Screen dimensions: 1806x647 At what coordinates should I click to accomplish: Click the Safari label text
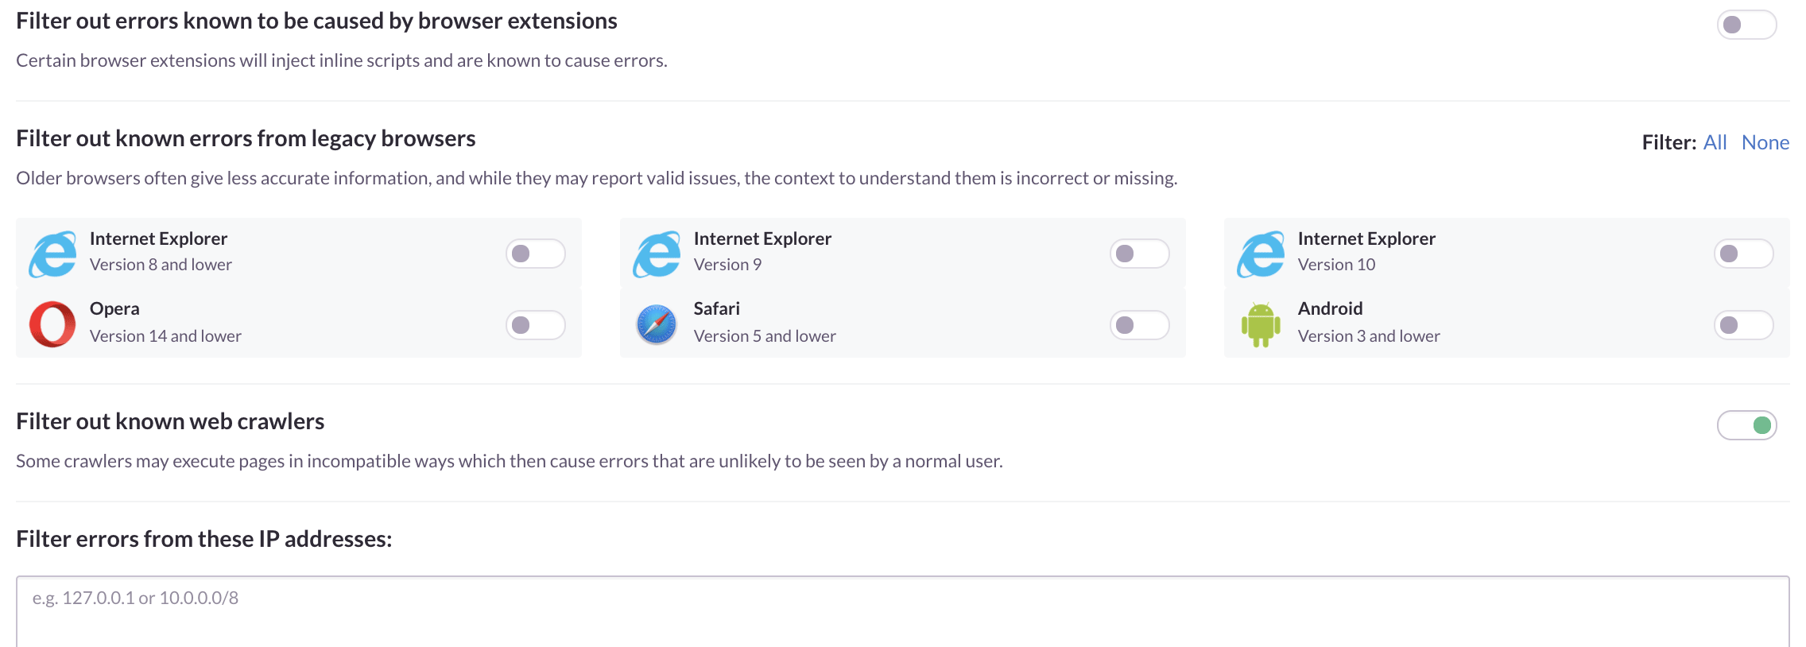pyautogui.click(x=716, y=308)
